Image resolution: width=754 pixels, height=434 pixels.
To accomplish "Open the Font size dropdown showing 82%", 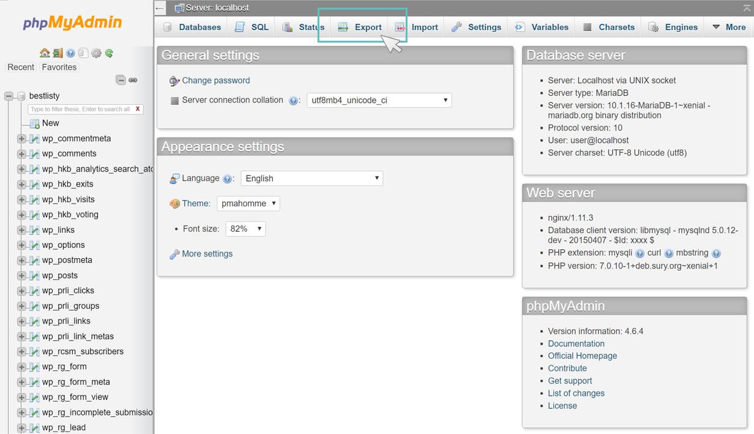I will (246, 229).
